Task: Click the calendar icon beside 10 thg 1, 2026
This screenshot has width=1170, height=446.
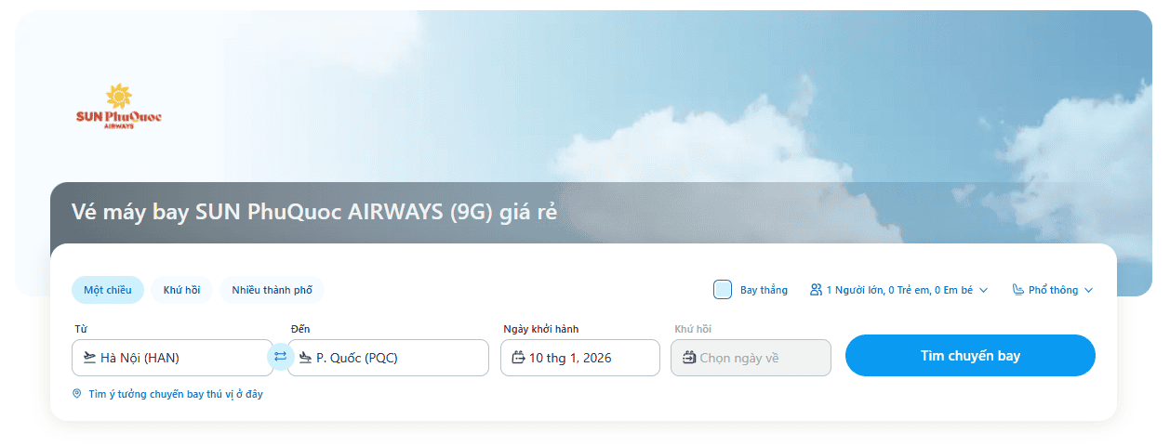Action: [x=518, y=358]
